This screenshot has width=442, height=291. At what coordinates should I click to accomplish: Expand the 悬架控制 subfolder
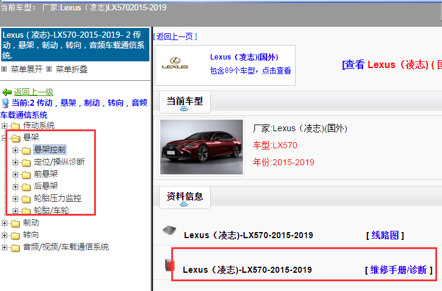16,150
